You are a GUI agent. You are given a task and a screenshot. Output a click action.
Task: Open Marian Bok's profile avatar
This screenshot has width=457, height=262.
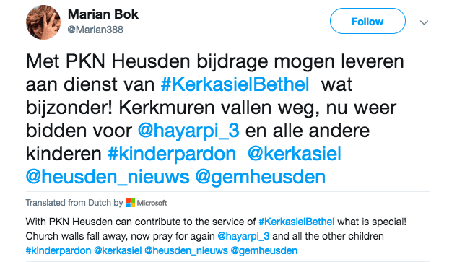[x=43, y=22]
